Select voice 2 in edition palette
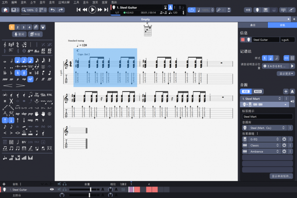297x198 pixels. (17, 27)
